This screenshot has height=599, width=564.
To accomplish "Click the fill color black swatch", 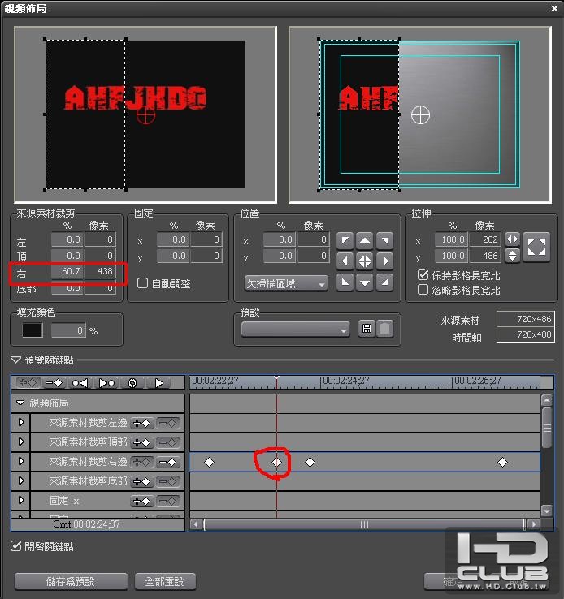I will (x=33, y=330).
